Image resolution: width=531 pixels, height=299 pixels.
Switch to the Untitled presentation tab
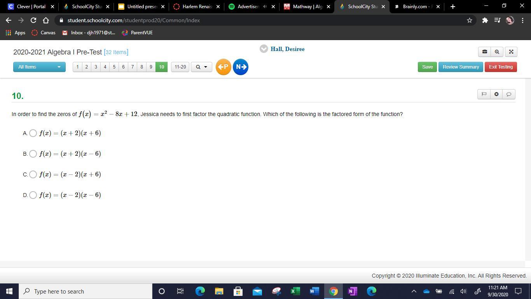(x=142, y=7)
